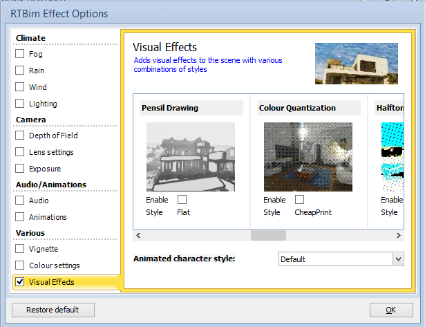Viewport: 425px width, 327px height.
Task: Click the Pensil Drawing preview thumbnail
Action: [x=191, y=157]
